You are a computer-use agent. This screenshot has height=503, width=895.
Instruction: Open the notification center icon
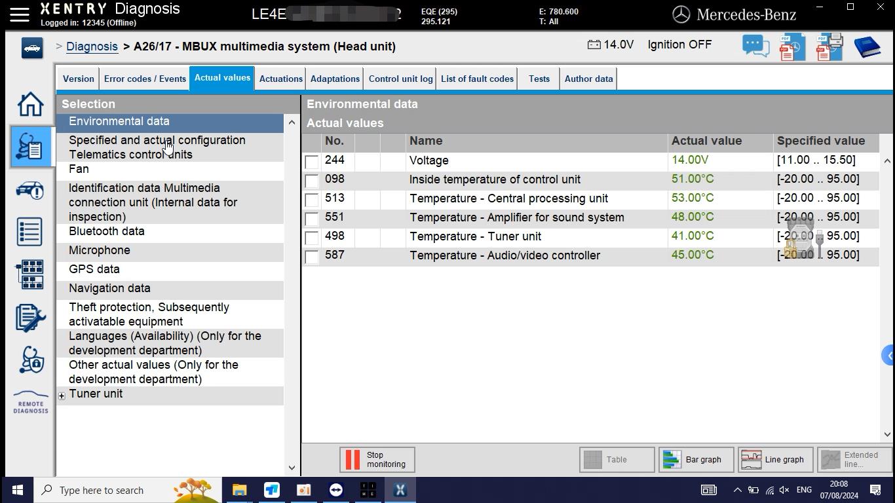(875, 490)
